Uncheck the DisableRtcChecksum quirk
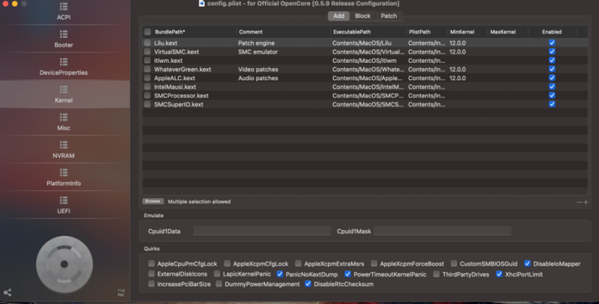 pos(308,284)
